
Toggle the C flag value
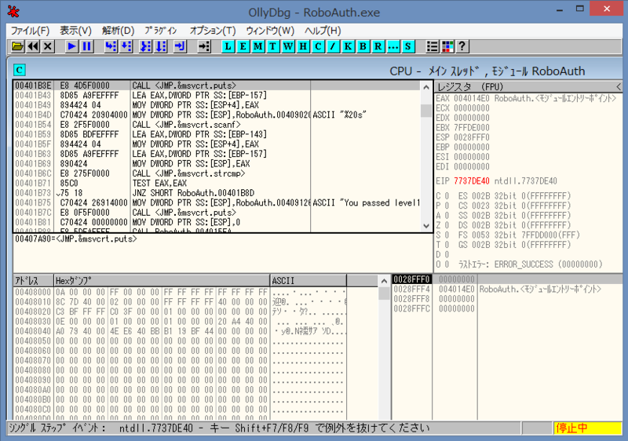point(447,196)
